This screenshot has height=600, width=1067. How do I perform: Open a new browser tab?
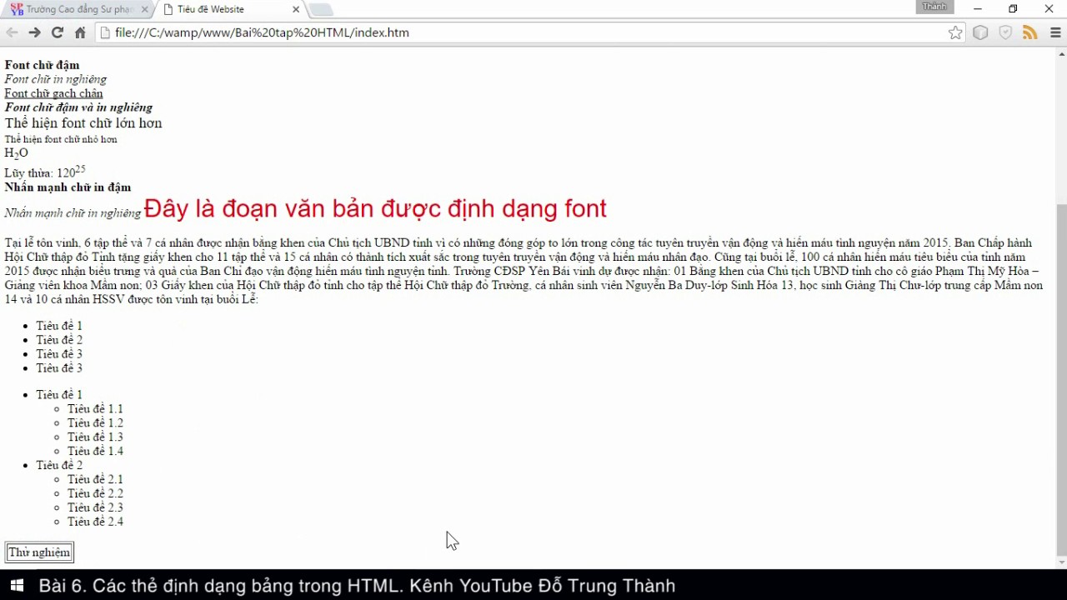click(321, 9)
